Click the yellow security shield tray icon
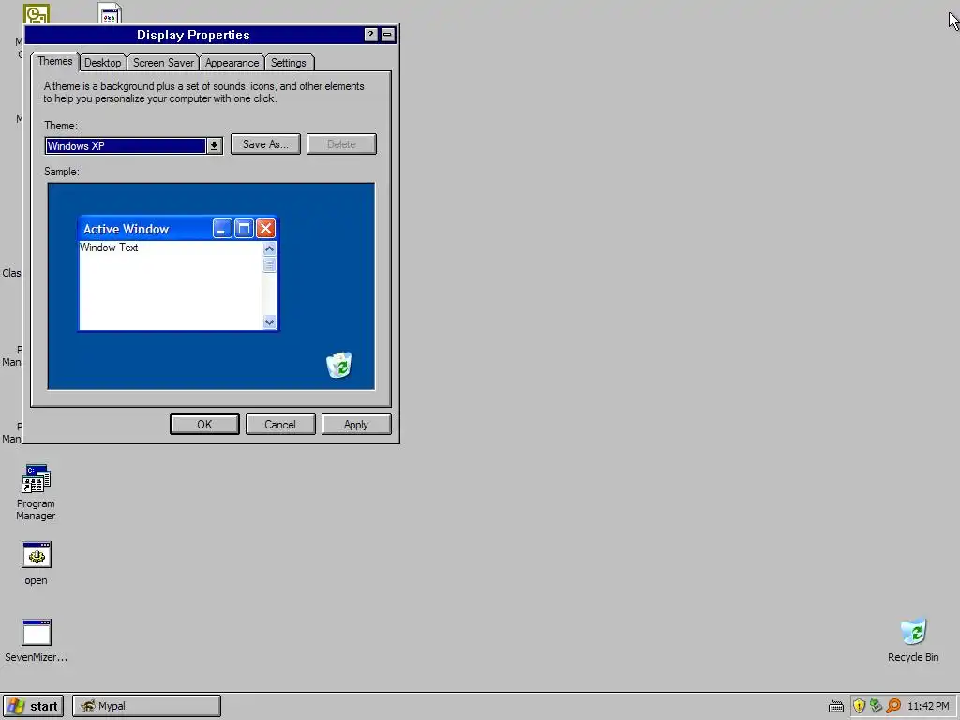The width and height of the screenshot is (960, 720). 859,706
